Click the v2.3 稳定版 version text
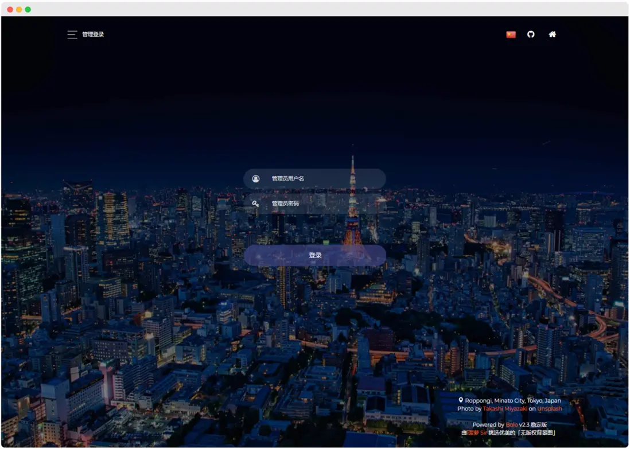Viewport: 630px width, 449px height. tap(533, 425)
